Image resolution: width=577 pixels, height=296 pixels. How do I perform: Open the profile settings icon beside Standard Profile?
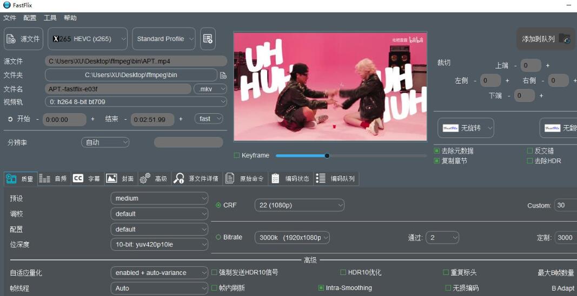pos(208,39)
